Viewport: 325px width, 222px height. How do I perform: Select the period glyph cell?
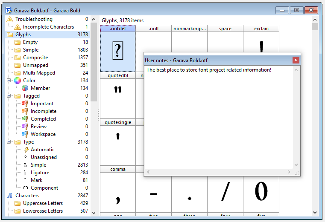pyautogui.click(x=190, y=194)
